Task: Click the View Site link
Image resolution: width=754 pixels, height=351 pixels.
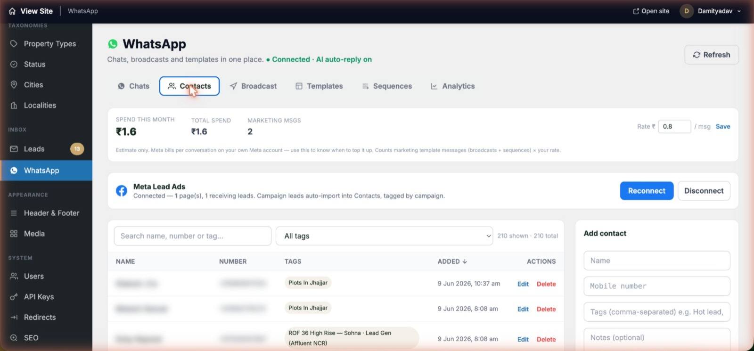Action: (31, 11)
